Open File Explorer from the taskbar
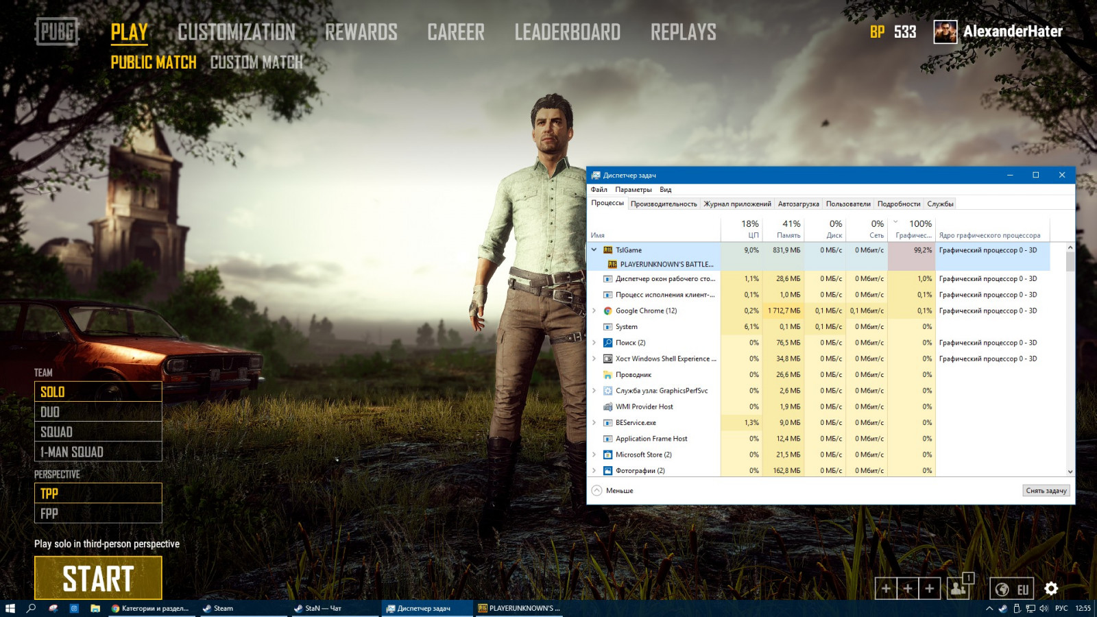Image resolution: width=1097 pixels, height=617 pixels. (95, 608)
